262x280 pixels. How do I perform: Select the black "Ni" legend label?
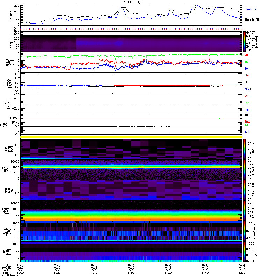click(x=246, y=82)
